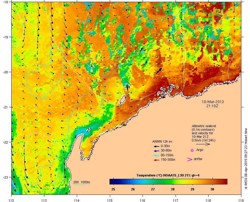Image resolution: width=250 pixels, height=202 pixels.
Task: Click the magenta Argo circle symbol
Action: point(192,150)
